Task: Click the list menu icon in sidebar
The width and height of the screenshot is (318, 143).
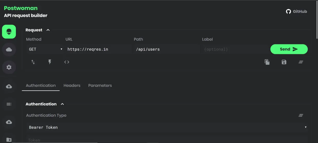Action: point(9,104)
